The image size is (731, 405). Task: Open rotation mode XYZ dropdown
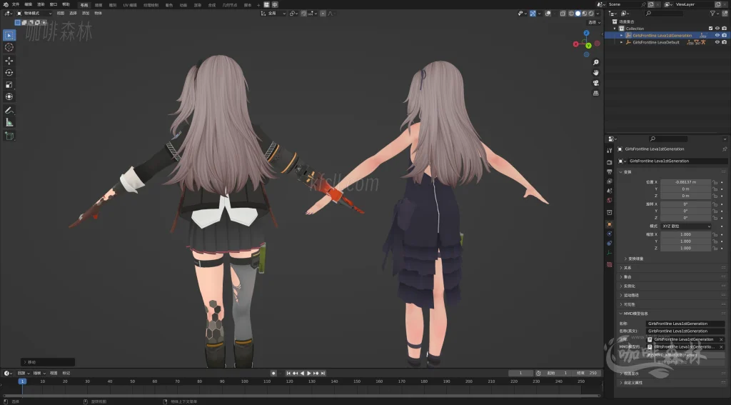pyautogui.click(x=686, y=226)
